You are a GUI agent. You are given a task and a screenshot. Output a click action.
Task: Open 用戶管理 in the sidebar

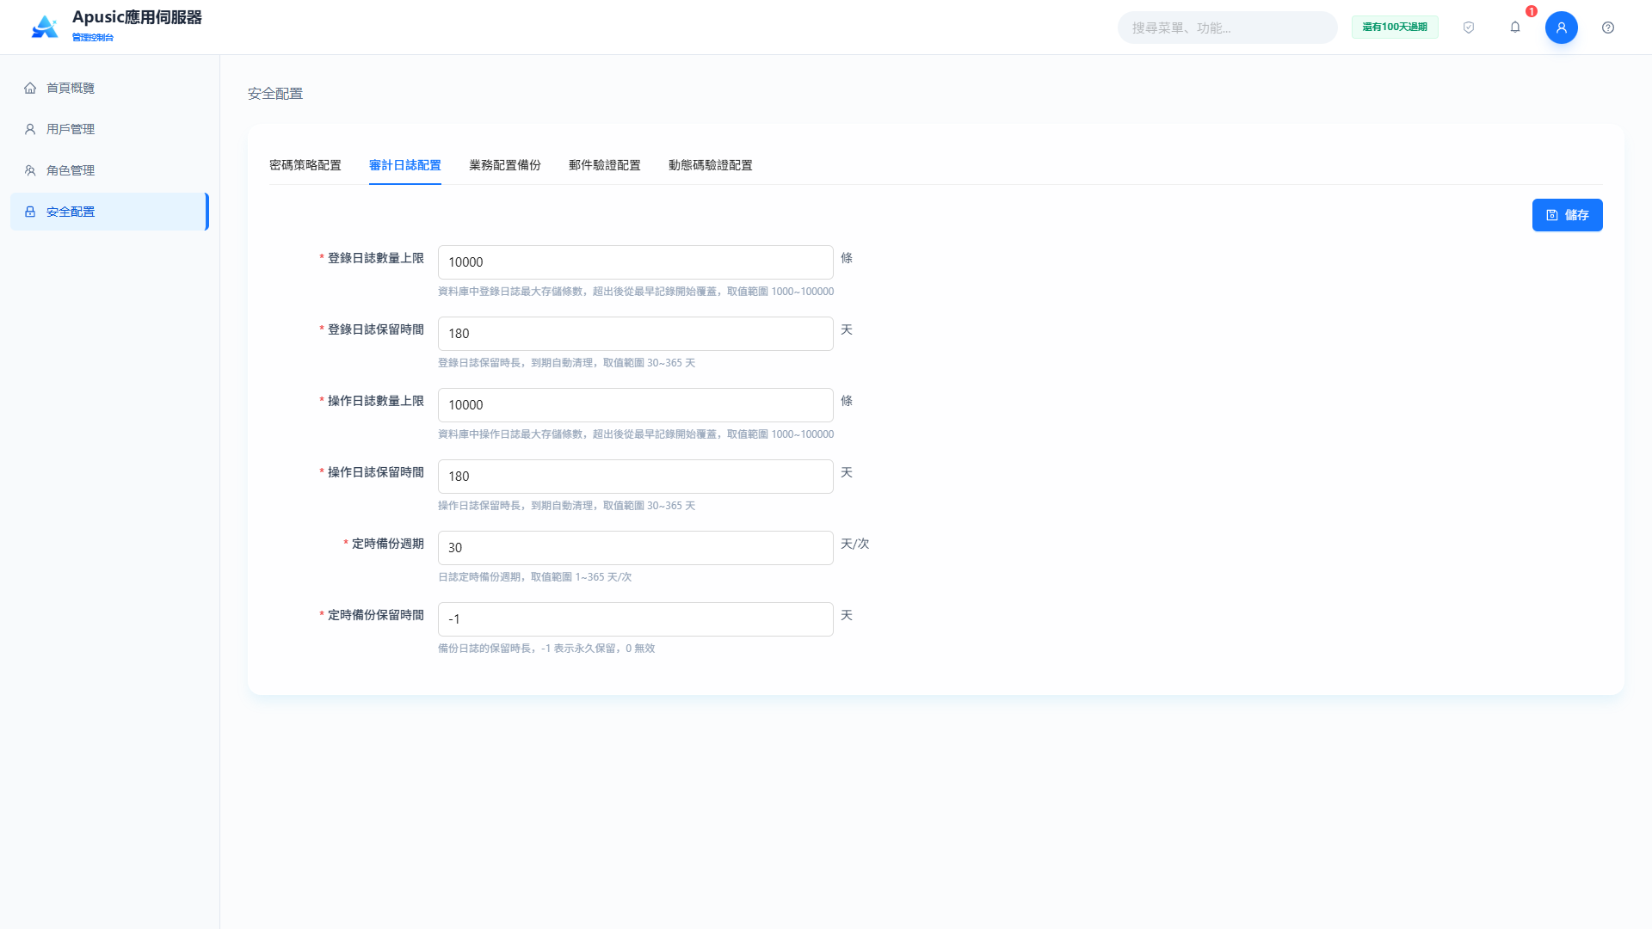coord(109,129)
